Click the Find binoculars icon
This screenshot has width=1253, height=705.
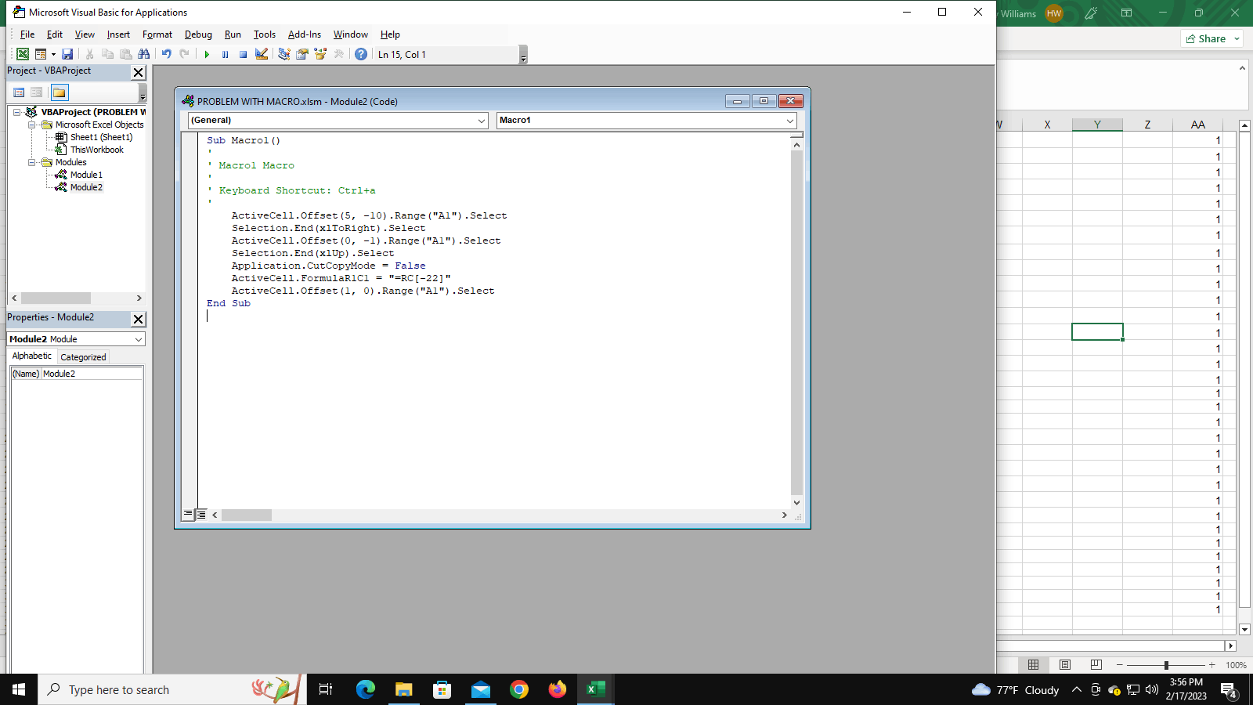tap(143, 54)
